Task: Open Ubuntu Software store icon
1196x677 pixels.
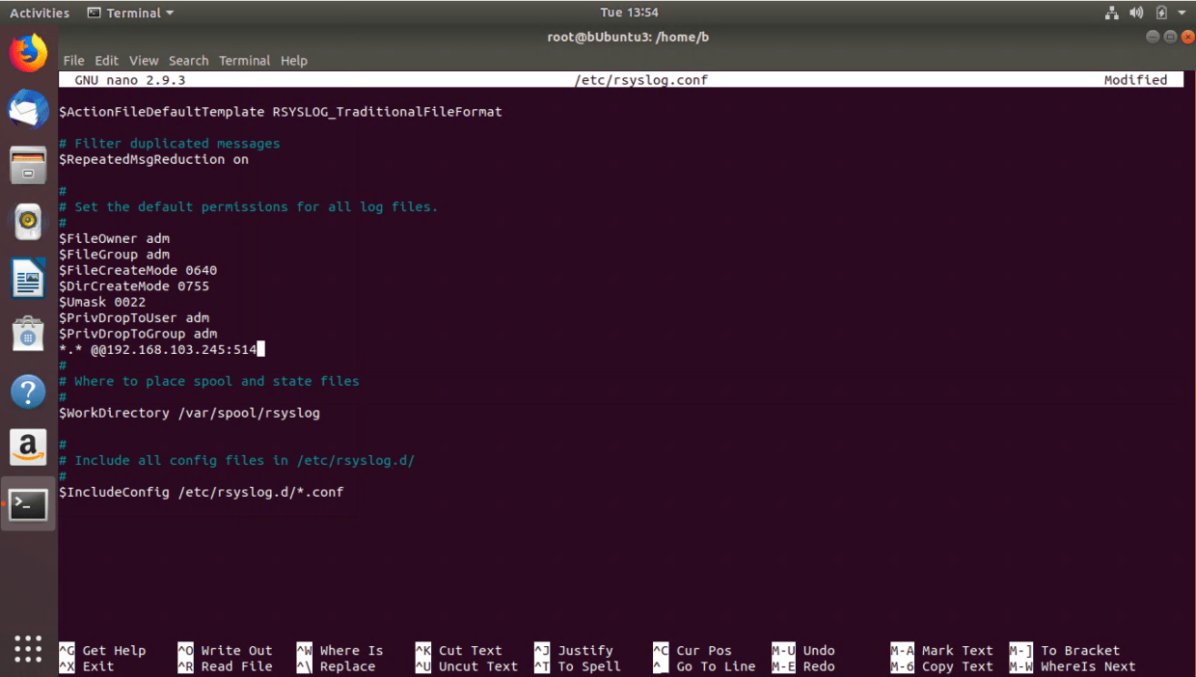Action: 28,335
